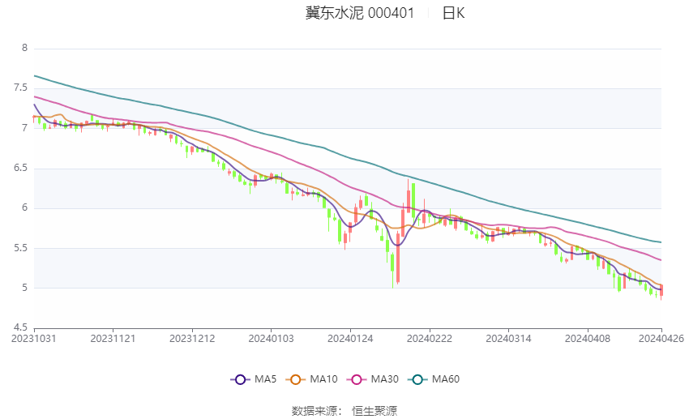Click the 8 price axis label
689x419 pixels.
pyautogui.click(x=24, y=48)
